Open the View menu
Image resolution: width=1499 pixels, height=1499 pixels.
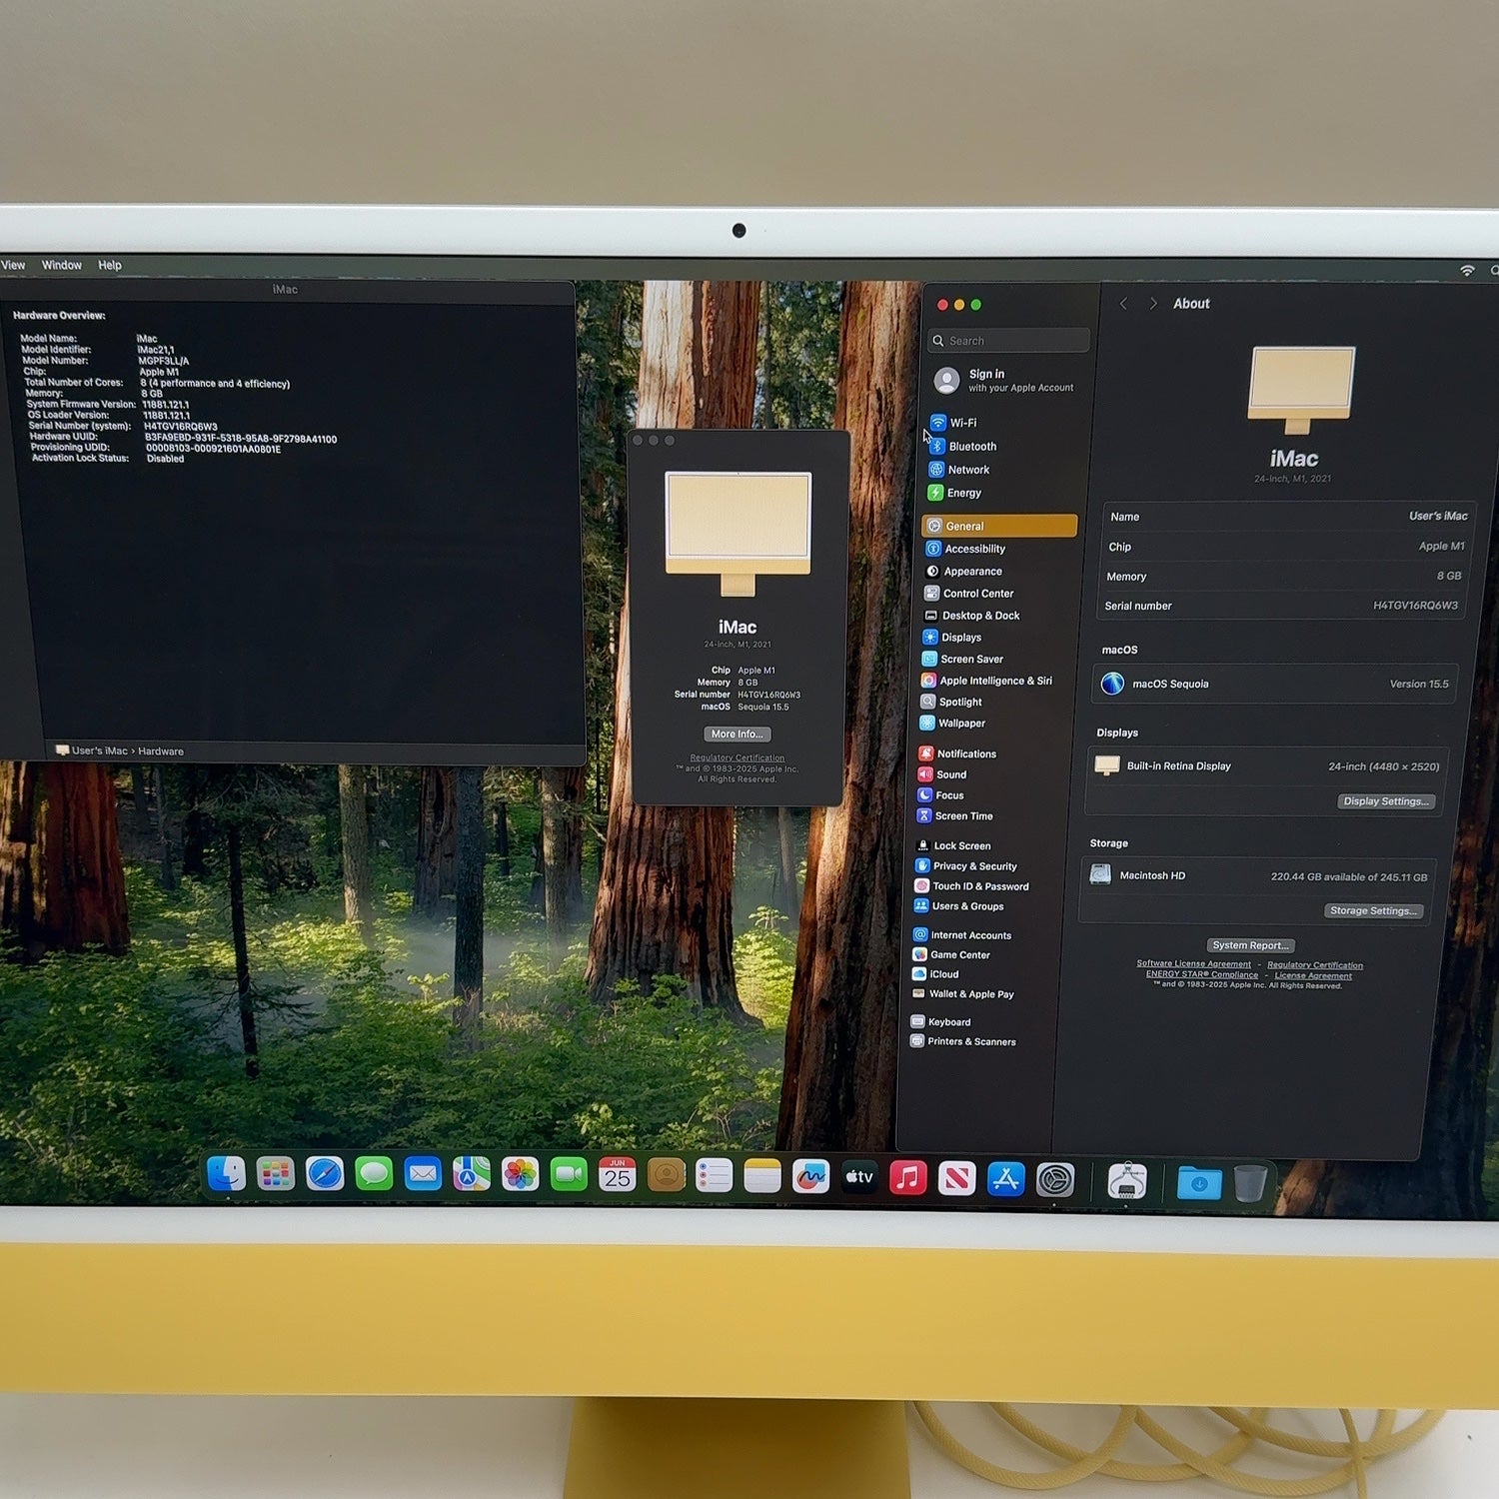click(x=14, y=265)
